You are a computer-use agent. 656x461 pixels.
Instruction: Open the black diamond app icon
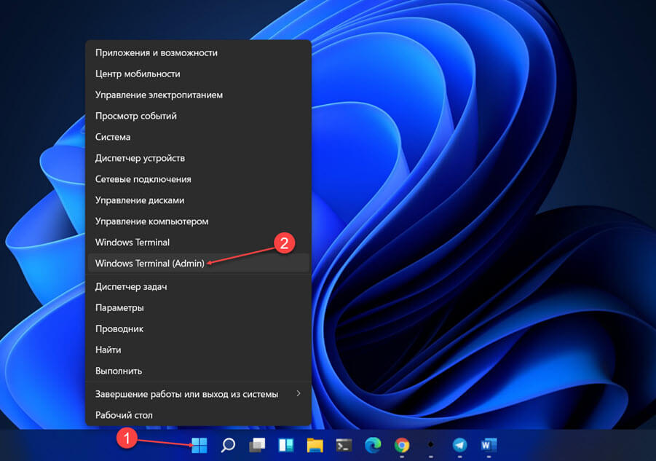(x=430, y=444)
